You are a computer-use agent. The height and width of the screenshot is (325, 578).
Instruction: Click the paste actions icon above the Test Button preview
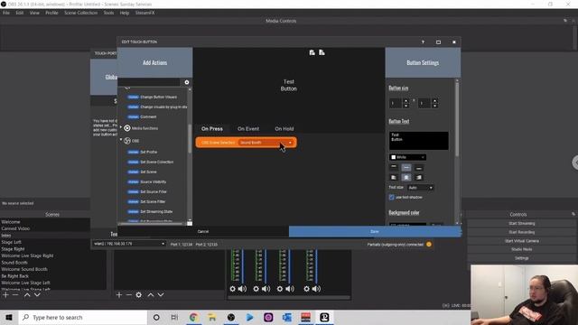[322, 52]
